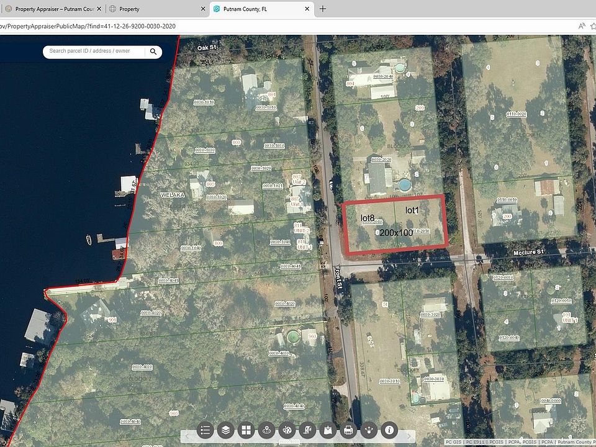Click the PCPA attribution link

tap(513, 442)
